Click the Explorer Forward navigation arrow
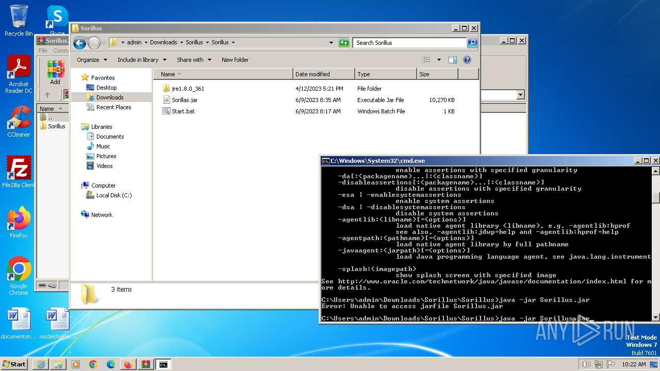The image size is (660, 371). point(94,43)
